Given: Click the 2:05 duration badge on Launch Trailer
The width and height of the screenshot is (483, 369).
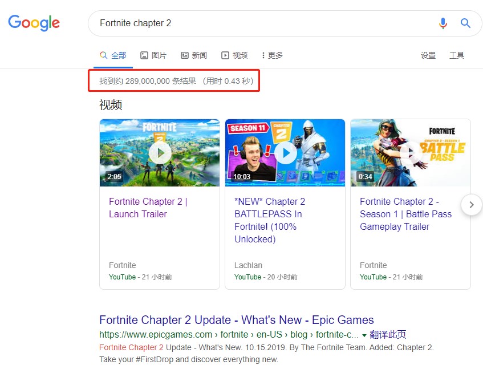Looking at the screenshot, I should [114, 176].
